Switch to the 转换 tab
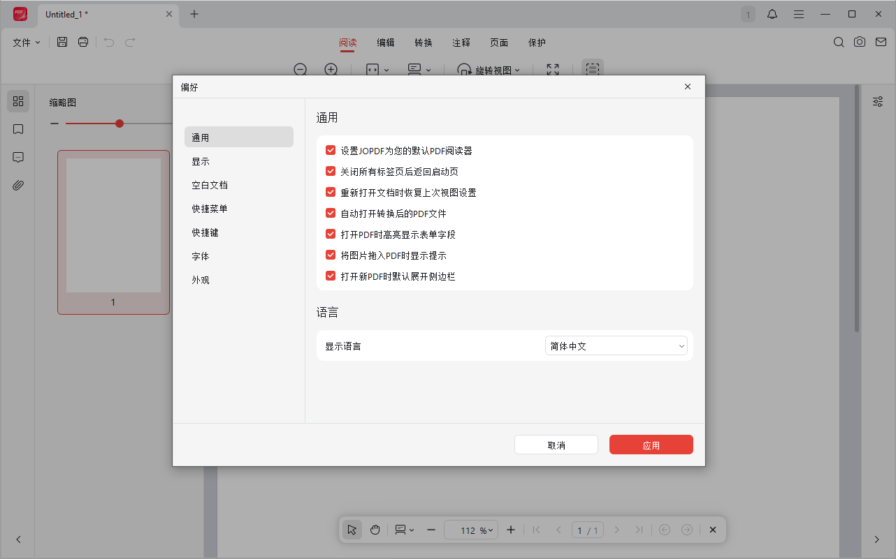Screen dimensions: 896x559 coord(424,43)
